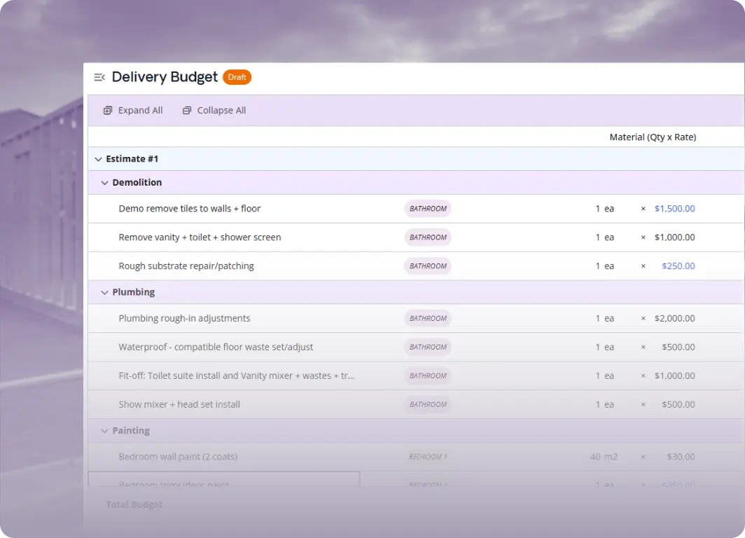745x538 pixels.
Task: Click the Material (Qty x Rate) column header
Action: click(x=652, y=137)
